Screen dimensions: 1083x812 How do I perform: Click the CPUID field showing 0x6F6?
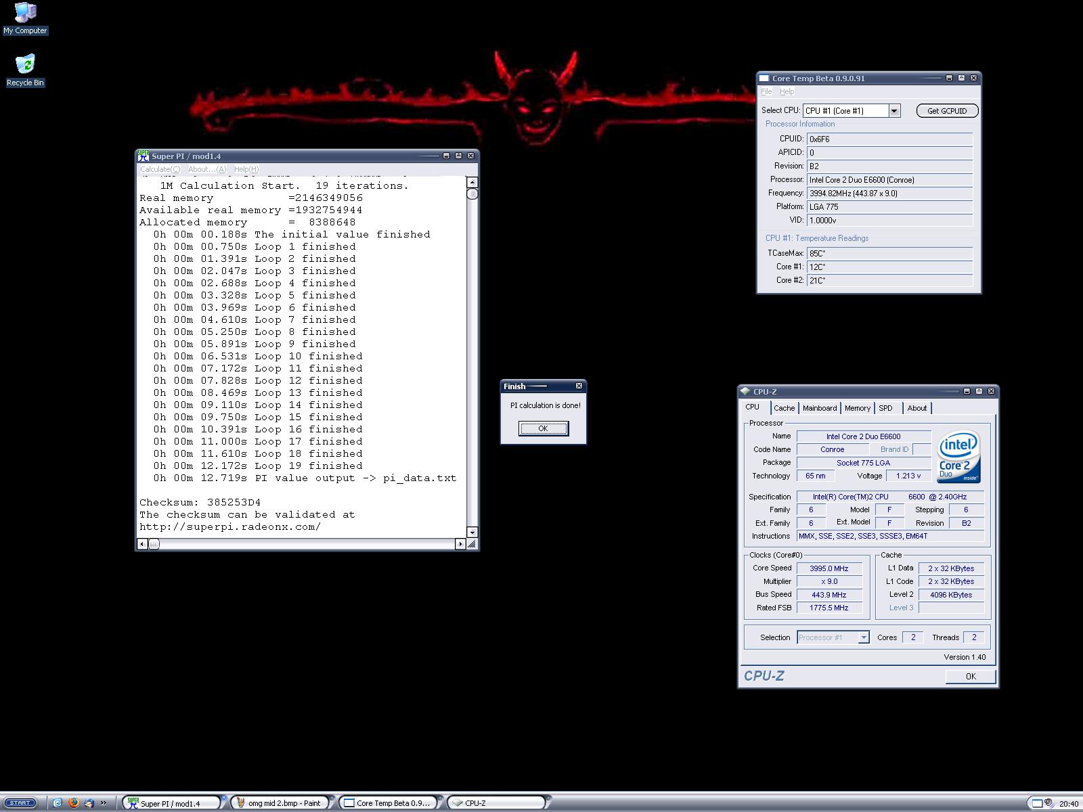pos(890,139)
